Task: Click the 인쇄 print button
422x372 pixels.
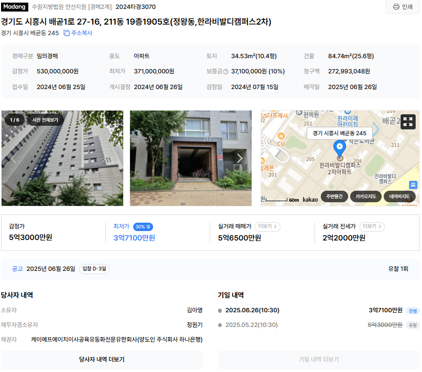Action: (x=403, y=7)
